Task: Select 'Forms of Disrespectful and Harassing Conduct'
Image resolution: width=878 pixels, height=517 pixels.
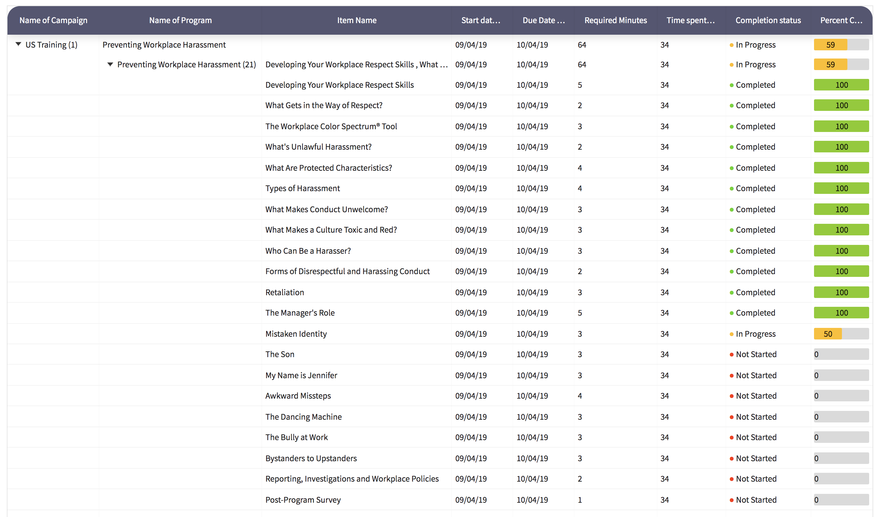Action: click(347, 271)
